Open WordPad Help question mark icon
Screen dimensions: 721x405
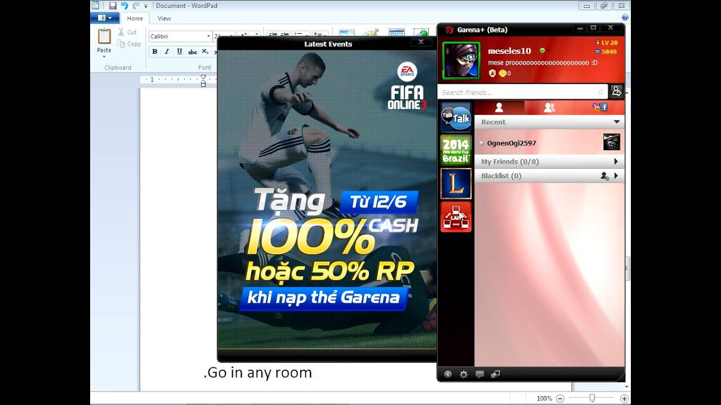click(625, 18)
